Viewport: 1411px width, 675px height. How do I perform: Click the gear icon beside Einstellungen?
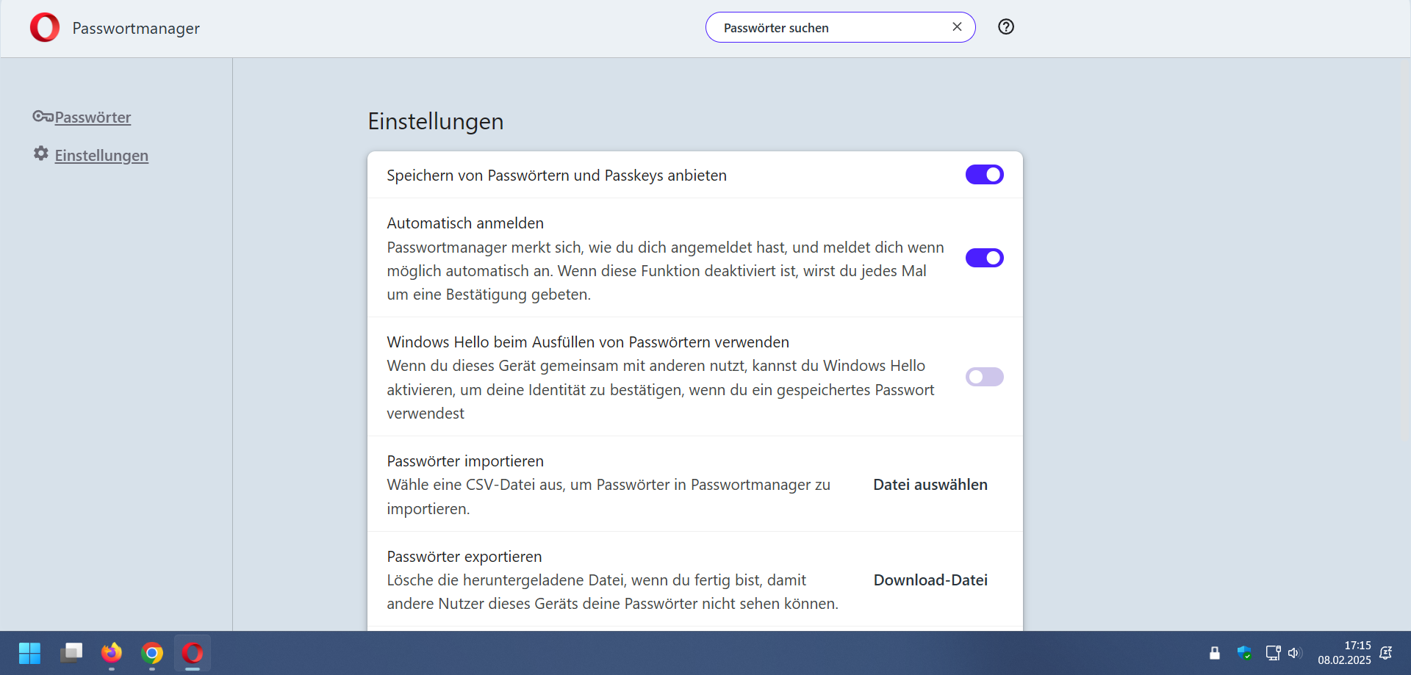click(x=41, y=154)
